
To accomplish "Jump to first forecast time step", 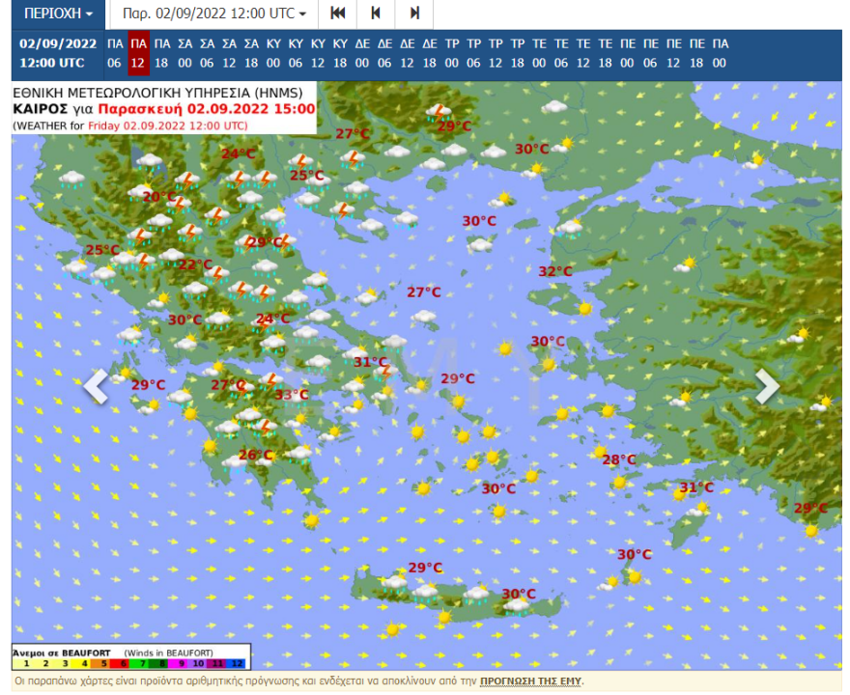I will pos(337,14).
